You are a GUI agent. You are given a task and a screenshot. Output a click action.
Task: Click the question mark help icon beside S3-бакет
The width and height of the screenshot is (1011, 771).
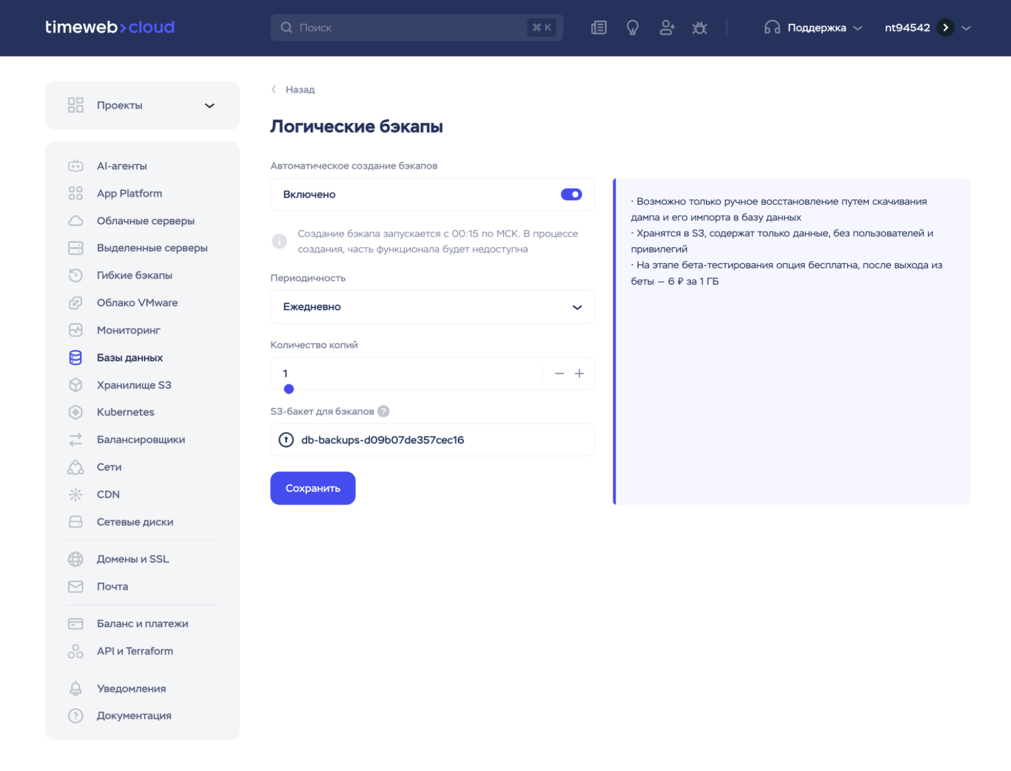(x=383, y=411)
